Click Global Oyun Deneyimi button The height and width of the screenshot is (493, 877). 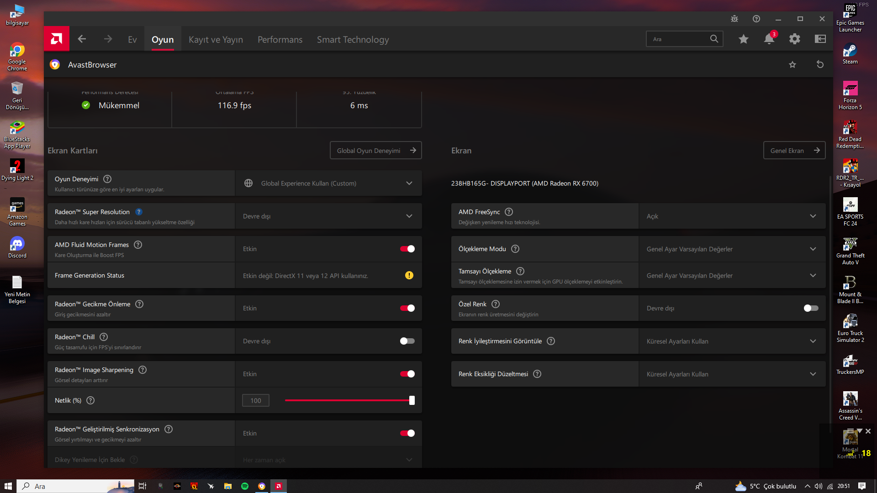coord(375,151)
